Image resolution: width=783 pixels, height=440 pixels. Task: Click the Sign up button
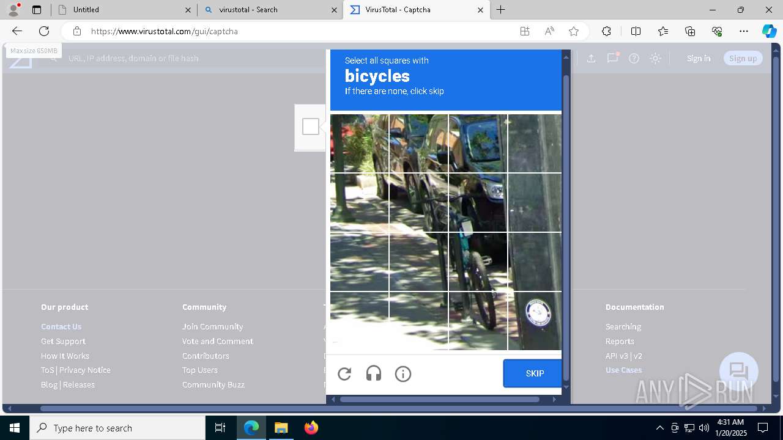[743, 58]
